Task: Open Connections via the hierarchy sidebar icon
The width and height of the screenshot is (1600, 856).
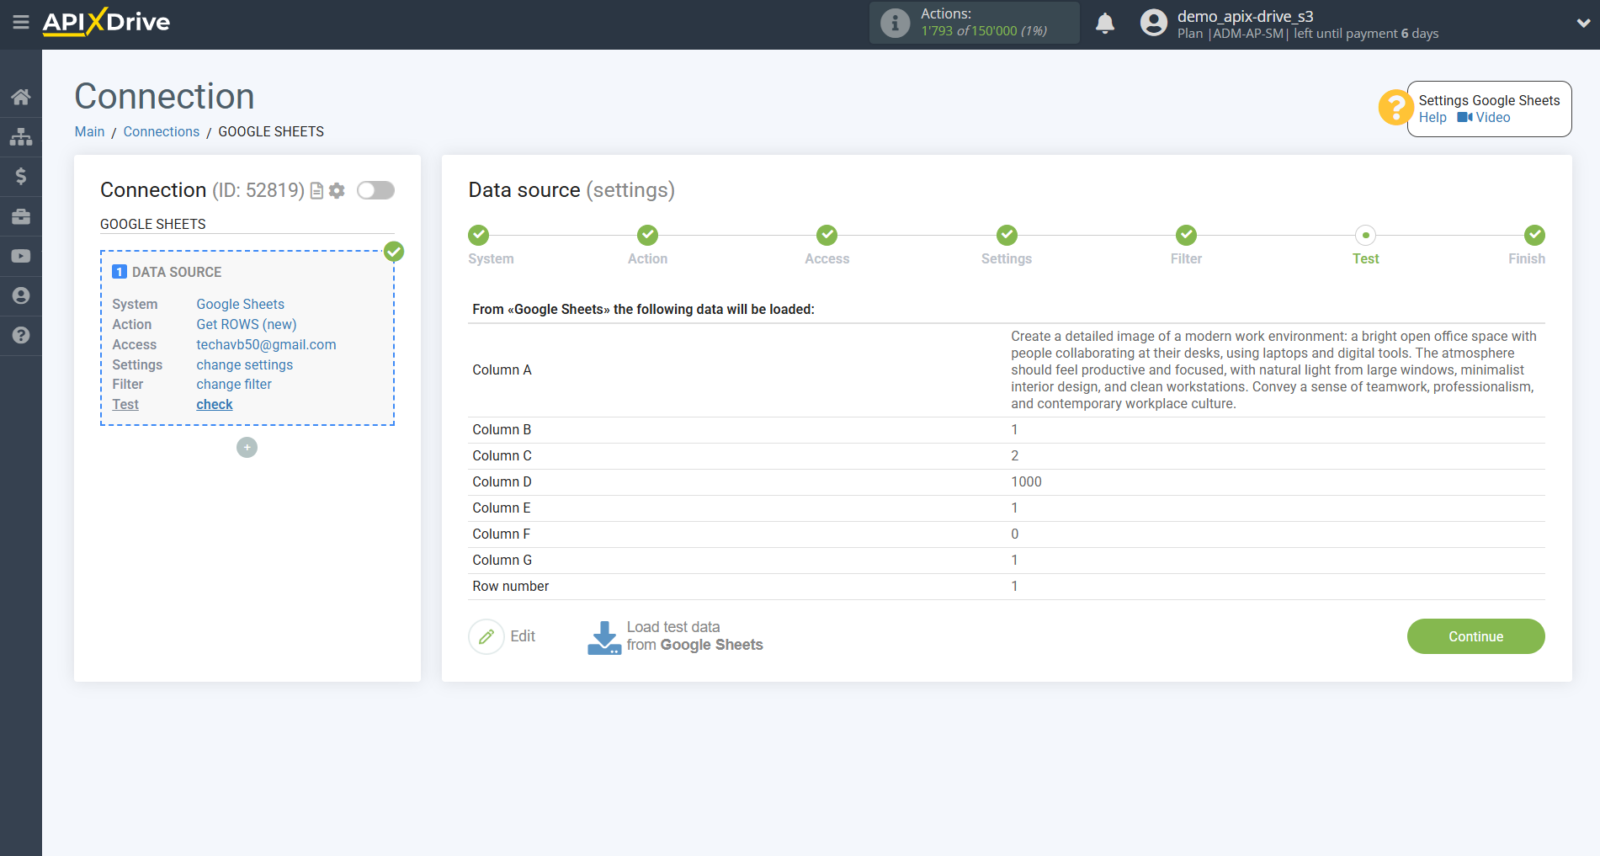Action: pos(21,136)
